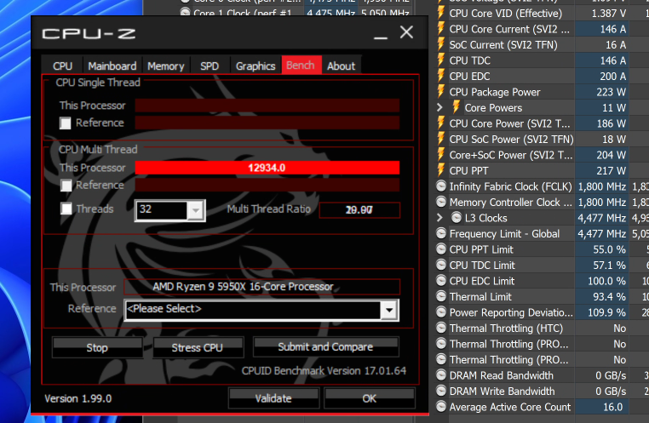Click the lightning icon for SoC Current (SVI2 TFN)

(x=441, y=44)
